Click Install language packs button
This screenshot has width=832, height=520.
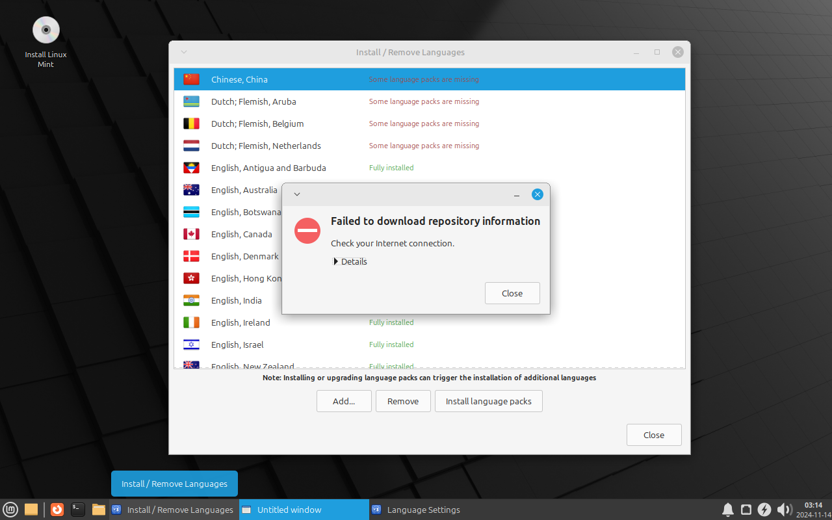click(x=489, y=401)
